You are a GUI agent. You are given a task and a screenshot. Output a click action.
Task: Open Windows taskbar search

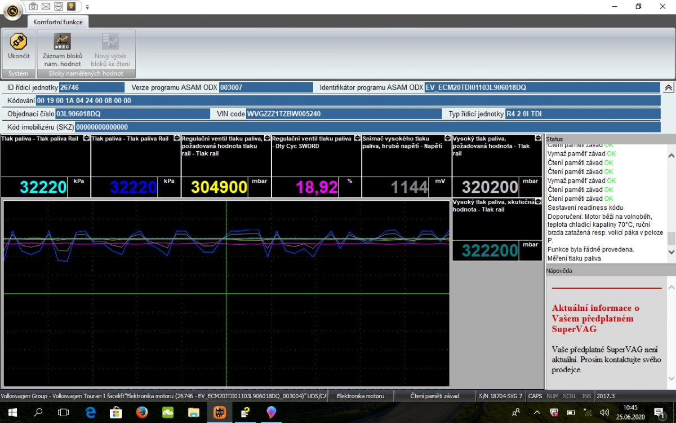(x=38, y=412)
